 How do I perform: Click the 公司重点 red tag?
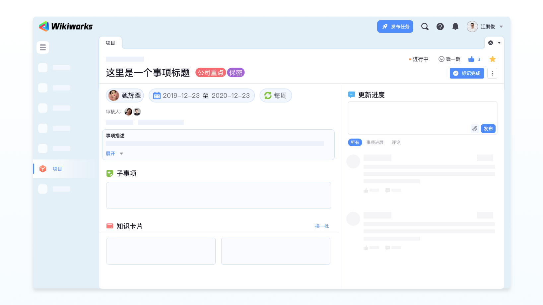pos(211,73)
